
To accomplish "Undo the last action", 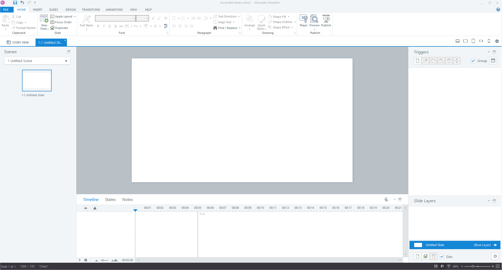I will pyautogui.click(x=22, y=3).
